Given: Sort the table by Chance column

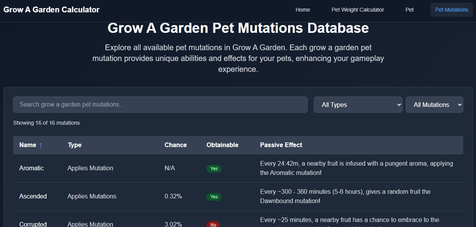Looking at the screenshot, I should point(175,145).
